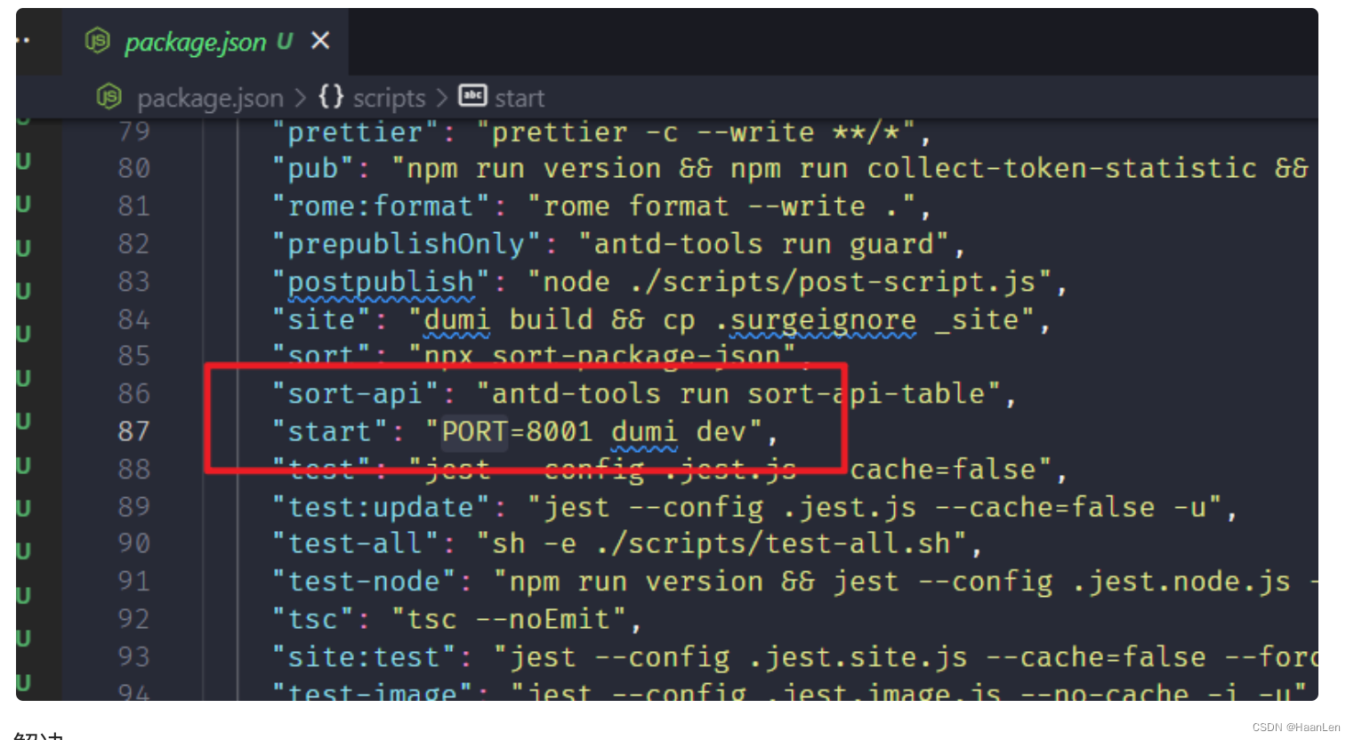Viewport: 1354px width, 740px height.
Task: Click the abc string icon in breadcrumb
Action: [472, 95]
